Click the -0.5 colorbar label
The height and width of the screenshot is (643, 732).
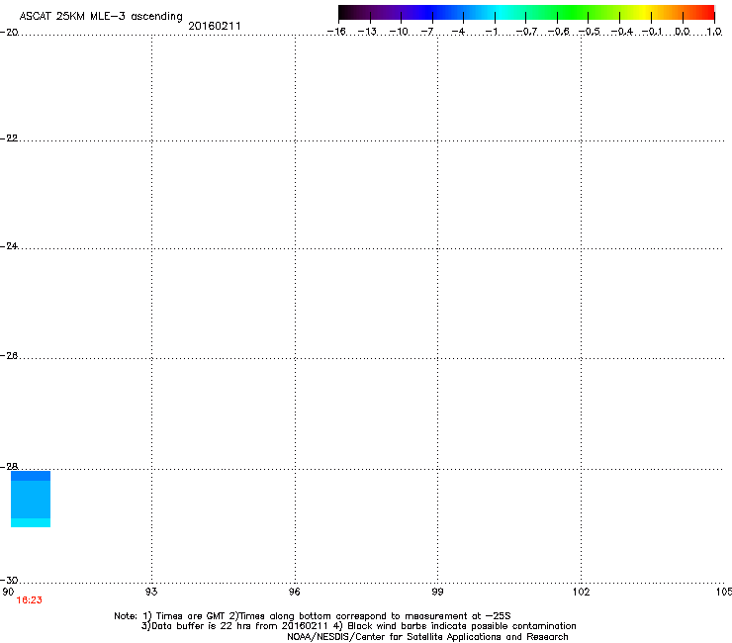[590, 32]
